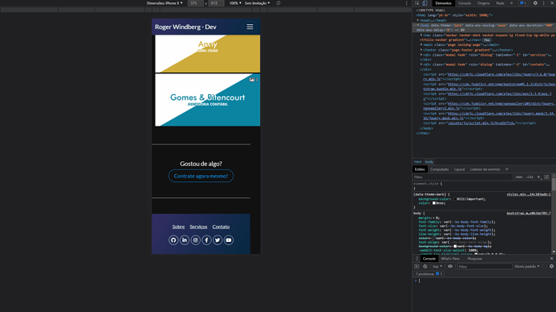The height and width of the screenshot is (312, 556).
Task: Close the console drawer
Action: click(x=551, y=259)
